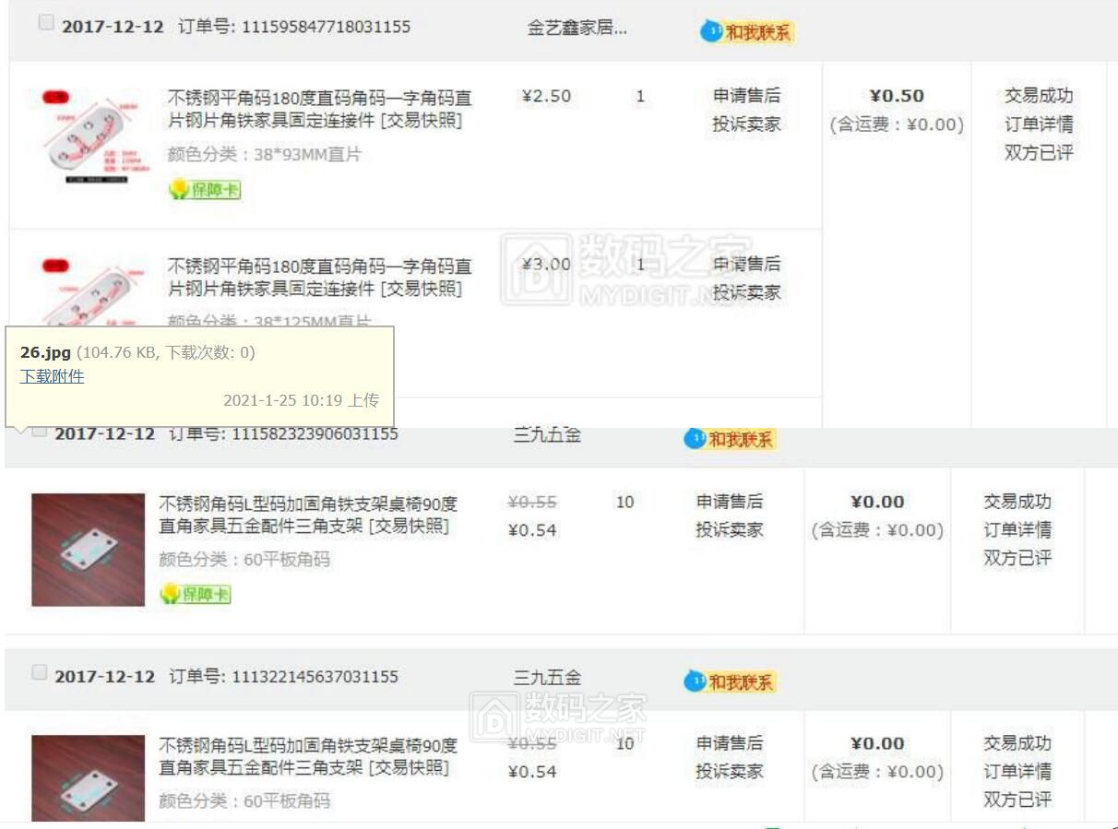The image size is (1118, 829).
Task: Click 和我联系 chat icon for 金艺鑫家居 order
Action: coord(746,32)
